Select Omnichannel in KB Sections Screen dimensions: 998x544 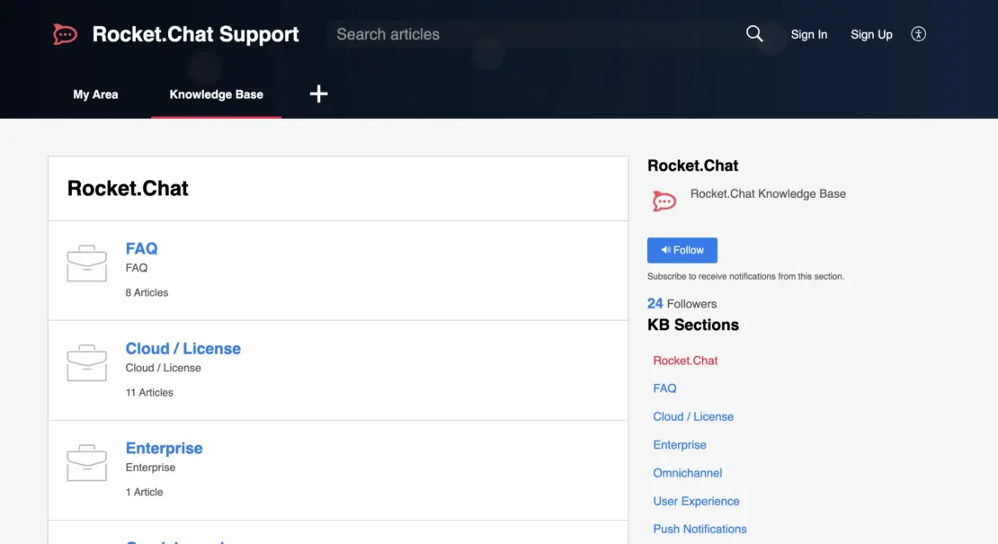(687, 472)
